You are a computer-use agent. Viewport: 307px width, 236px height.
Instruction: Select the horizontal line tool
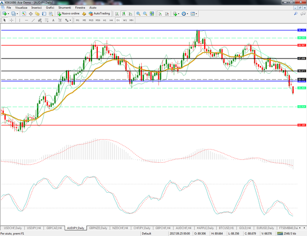[27, 20]
